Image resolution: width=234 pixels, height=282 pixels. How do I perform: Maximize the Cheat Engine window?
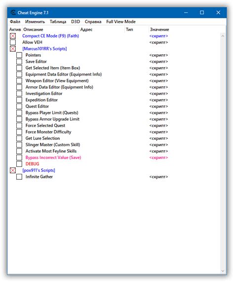pos(202,12)
